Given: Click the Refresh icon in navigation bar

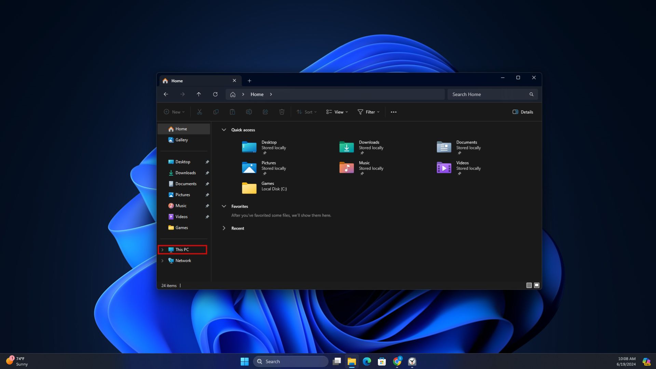Looking at the screenshot, I should point(215,94).
